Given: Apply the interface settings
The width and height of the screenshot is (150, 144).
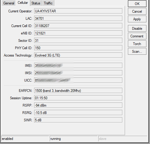Looking at the screenshot, I should click(x=137, y=19).
